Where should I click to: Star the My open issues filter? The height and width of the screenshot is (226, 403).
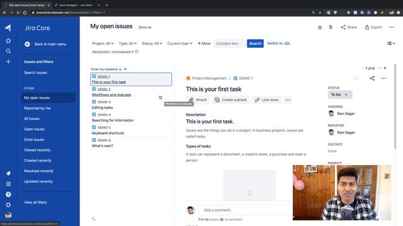(320, 28)
